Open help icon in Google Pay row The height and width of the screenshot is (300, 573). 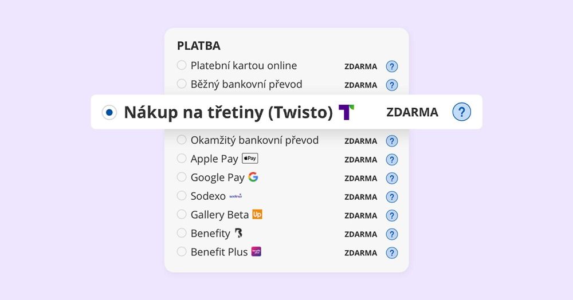tap(392, 178)
